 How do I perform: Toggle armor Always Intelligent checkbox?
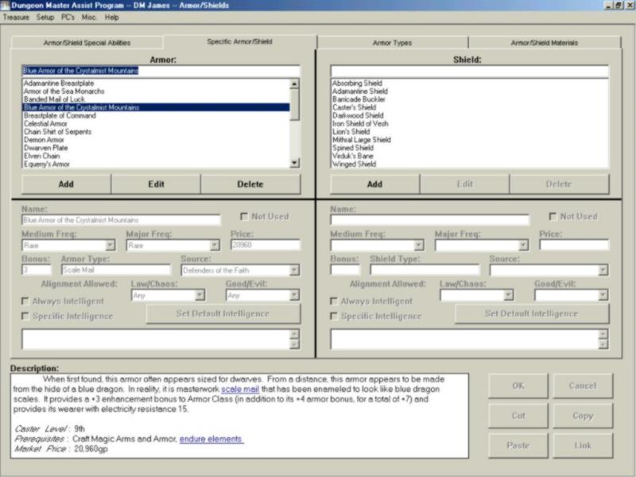click(x=26, y=302)
